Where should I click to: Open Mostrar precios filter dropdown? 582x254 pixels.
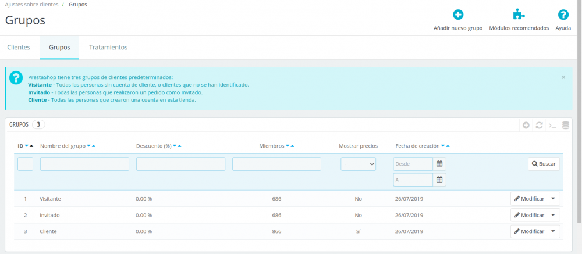click(x=358, y=164)
